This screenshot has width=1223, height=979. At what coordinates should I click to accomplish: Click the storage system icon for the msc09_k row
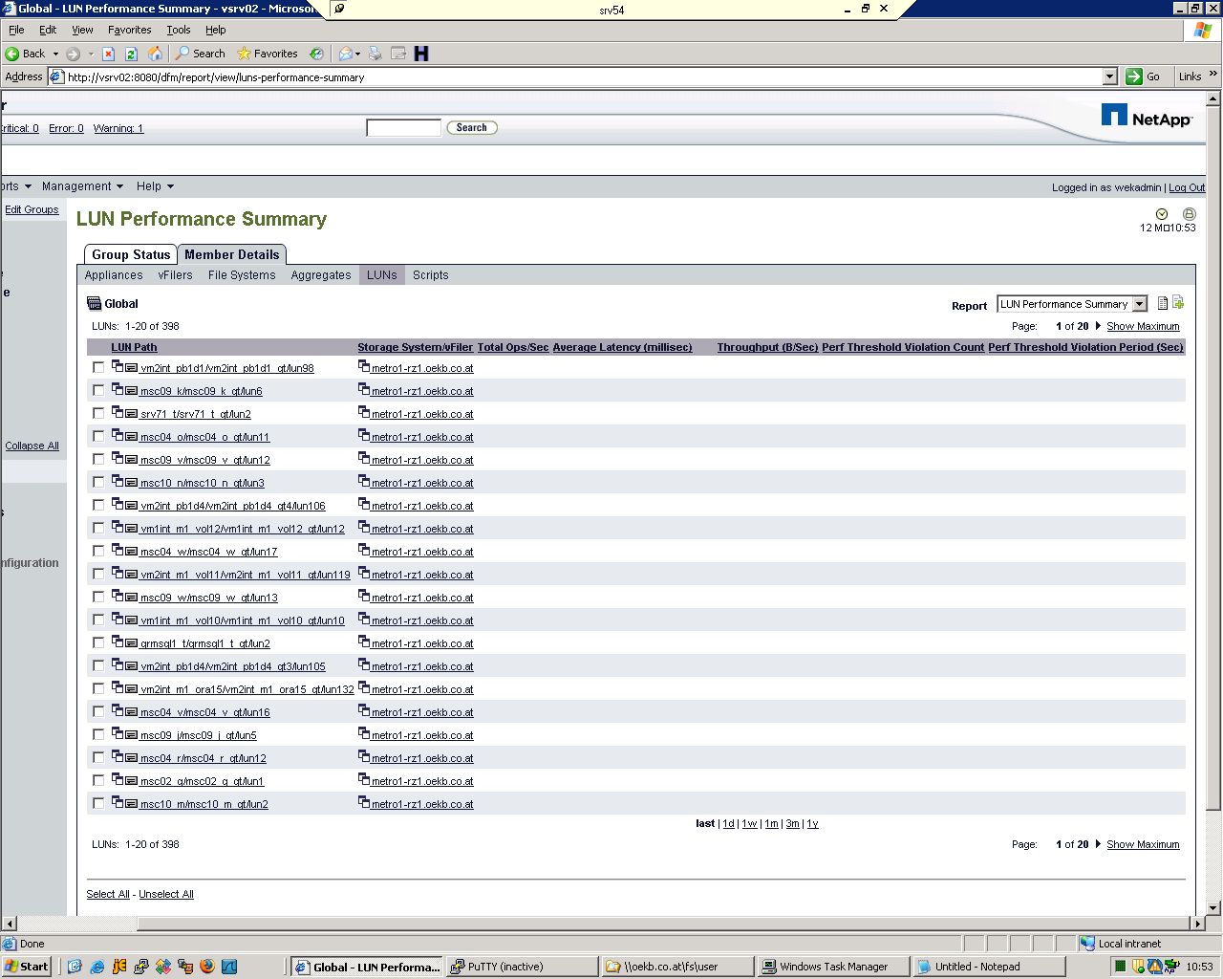click(x=364, y=388)
